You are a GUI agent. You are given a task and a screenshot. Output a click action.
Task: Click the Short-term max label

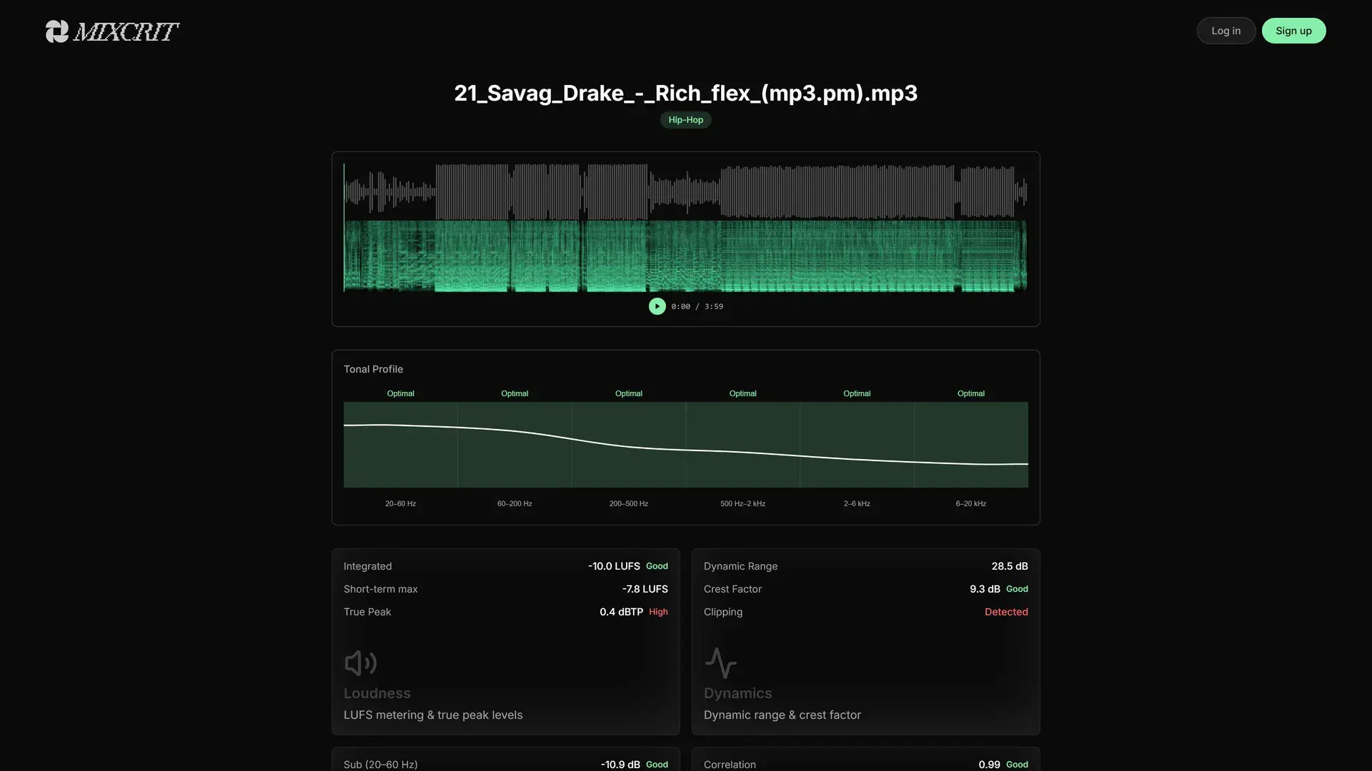click(x=380, y=589)
